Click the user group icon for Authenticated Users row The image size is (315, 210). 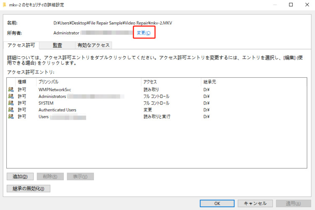11,110
